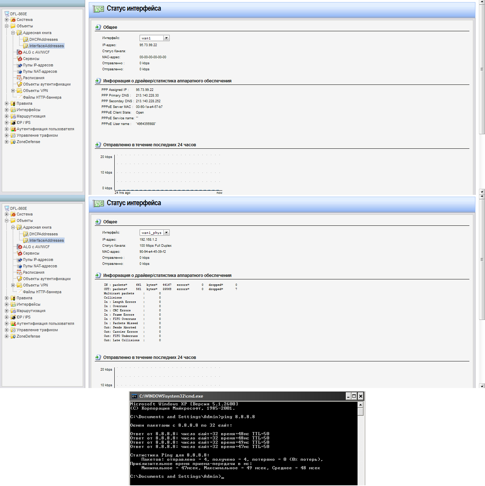Click Пулы IP-адресов icon in upper tree
This screenshot has width=485, height=486.
20,65
